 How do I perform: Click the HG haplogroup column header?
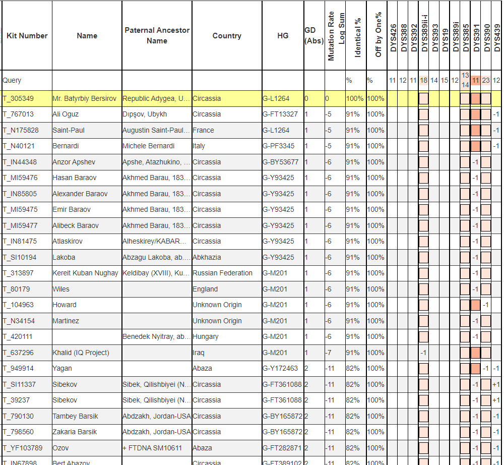coord(283,36)
